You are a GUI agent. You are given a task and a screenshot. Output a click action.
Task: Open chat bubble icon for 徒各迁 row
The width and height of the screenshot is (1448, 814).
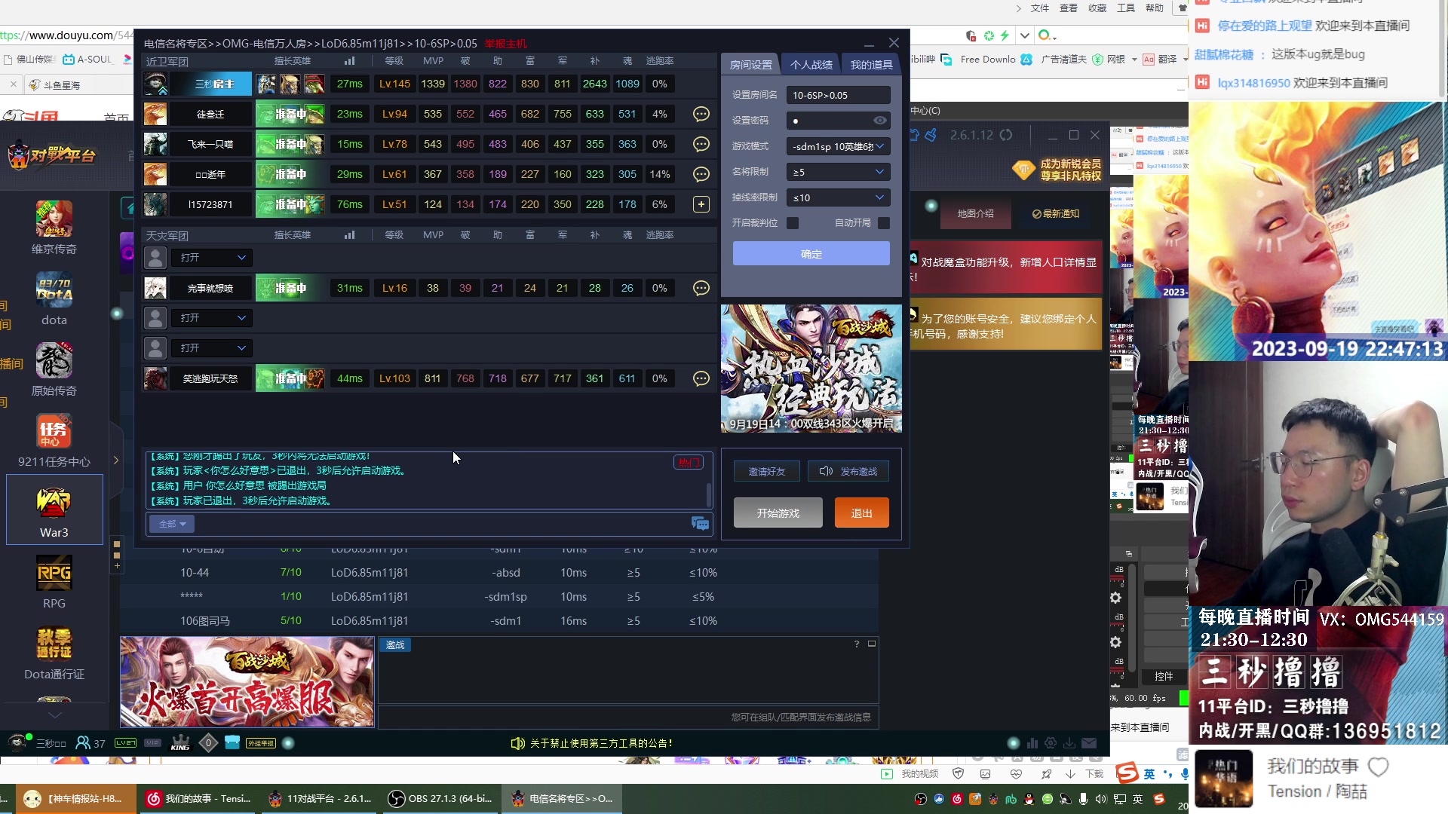pyautogui.click(x=701, y=114)
